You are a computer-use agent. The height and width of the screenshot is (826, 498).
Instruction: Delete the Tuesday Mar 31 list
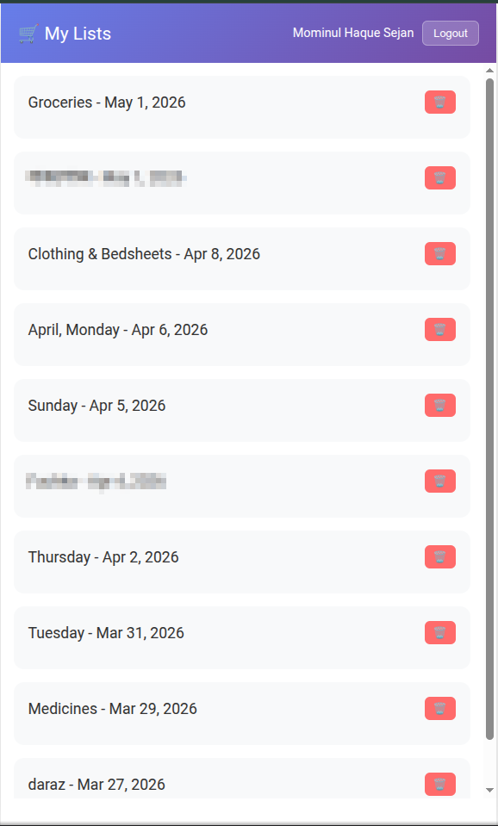[440, 633]
